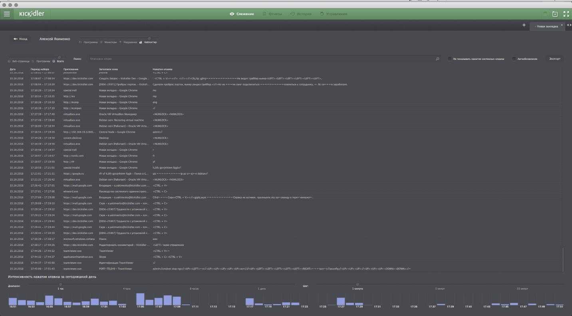Viewport: 572px width, 316px height.
Task: Add a new bookmark with plus icon
Action: (524, 26)
